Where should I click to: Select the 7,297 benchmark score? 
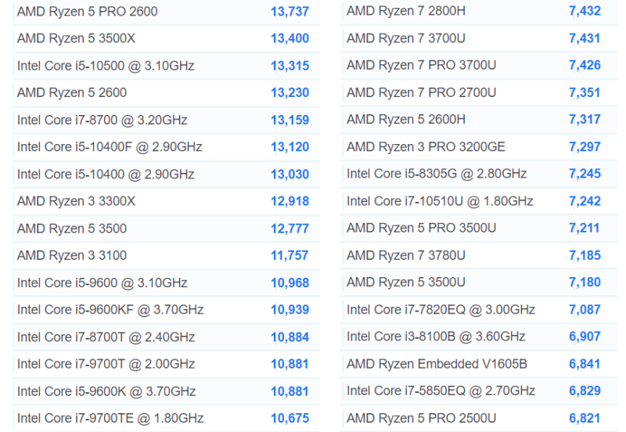[585, 147]
